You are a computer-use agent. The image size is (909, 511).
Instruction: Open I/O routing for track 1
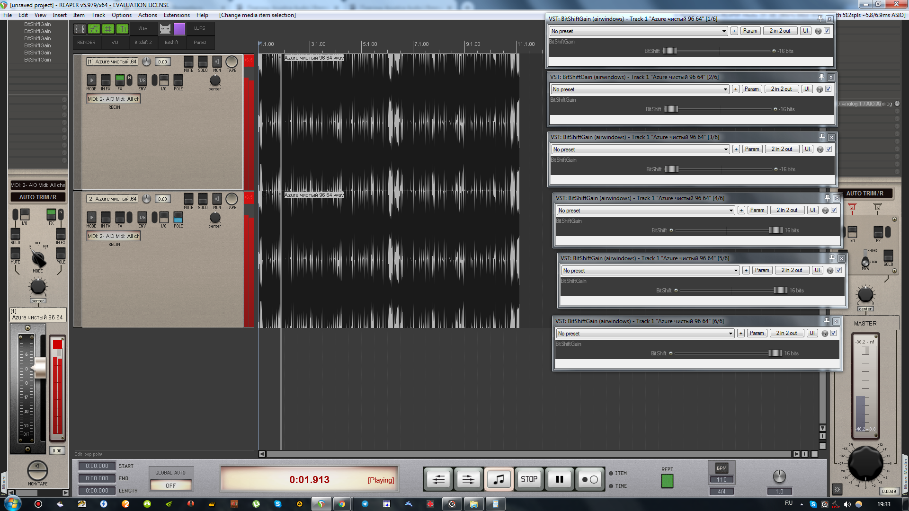pyautogui.click(x=164, y=80)
